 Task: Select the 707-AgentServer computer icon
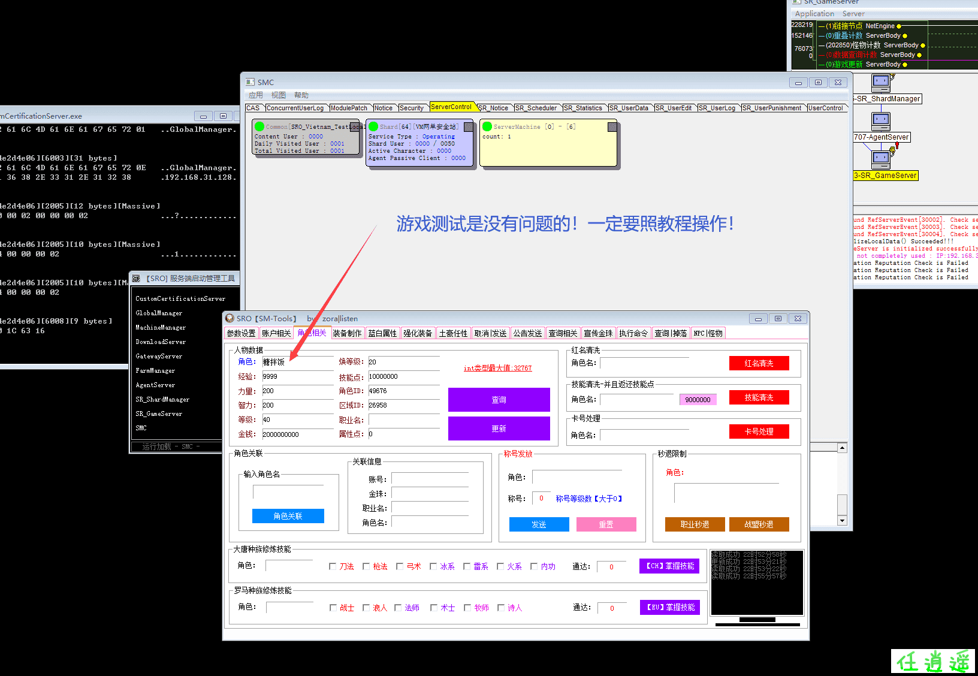click(881, 121)
